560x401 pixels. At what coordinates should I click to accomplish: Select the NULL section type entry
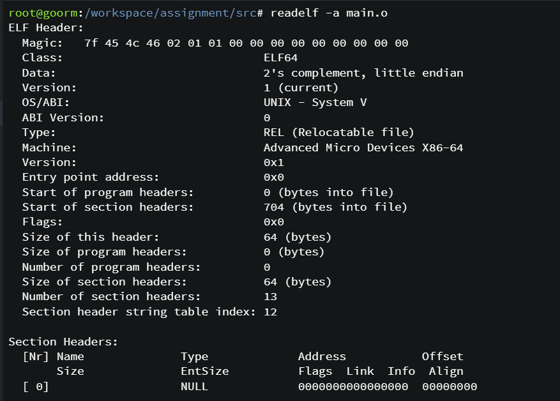click(x=194, y=386)
